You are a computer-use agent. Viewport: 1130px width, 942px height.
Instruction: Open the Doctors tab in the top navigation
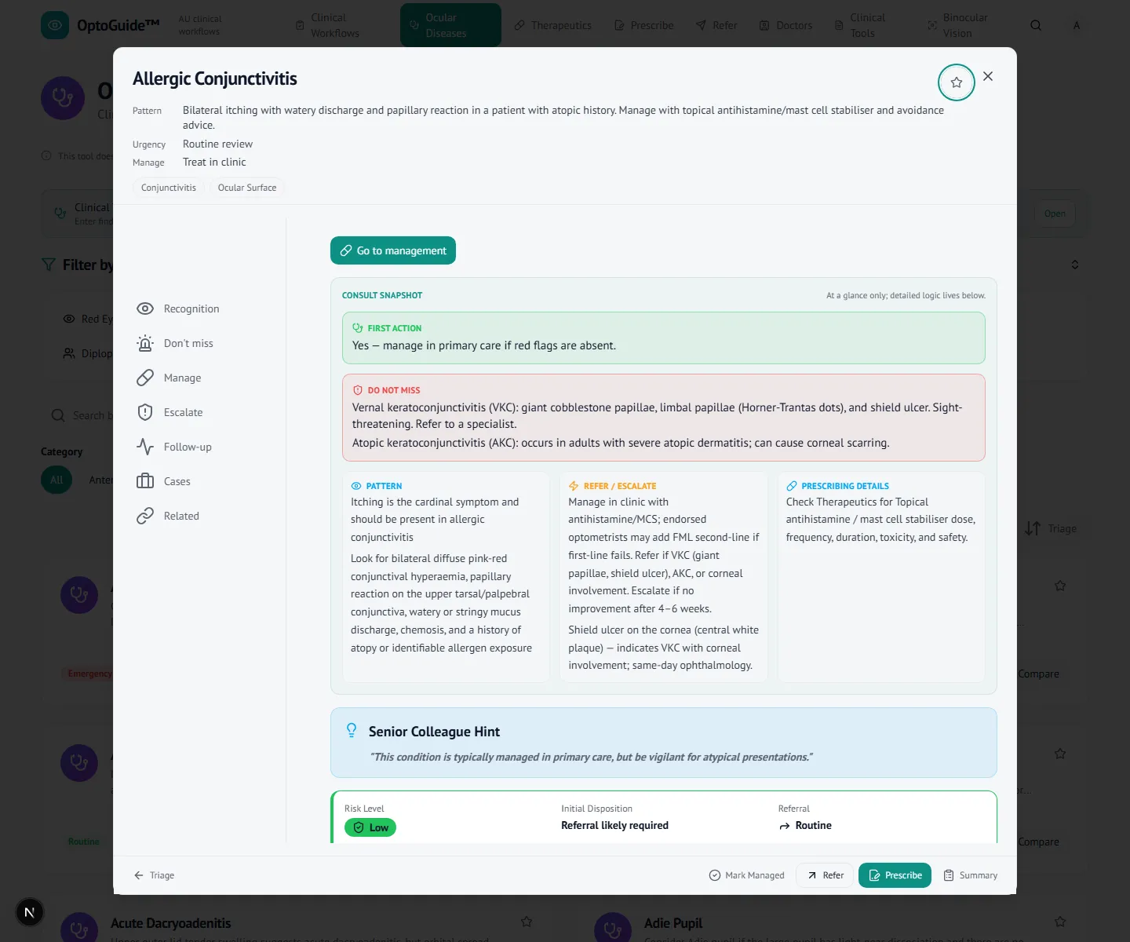coord(786,25)
